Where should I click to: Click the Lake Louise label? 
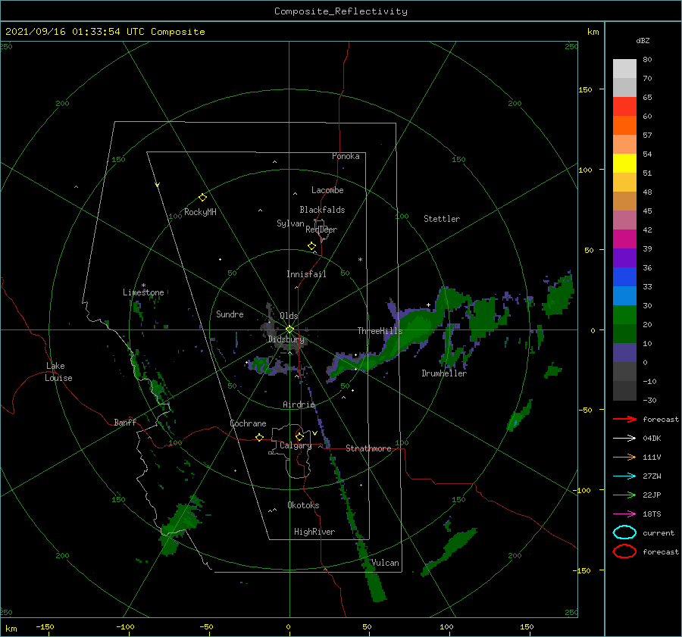[x=58, y=372]
